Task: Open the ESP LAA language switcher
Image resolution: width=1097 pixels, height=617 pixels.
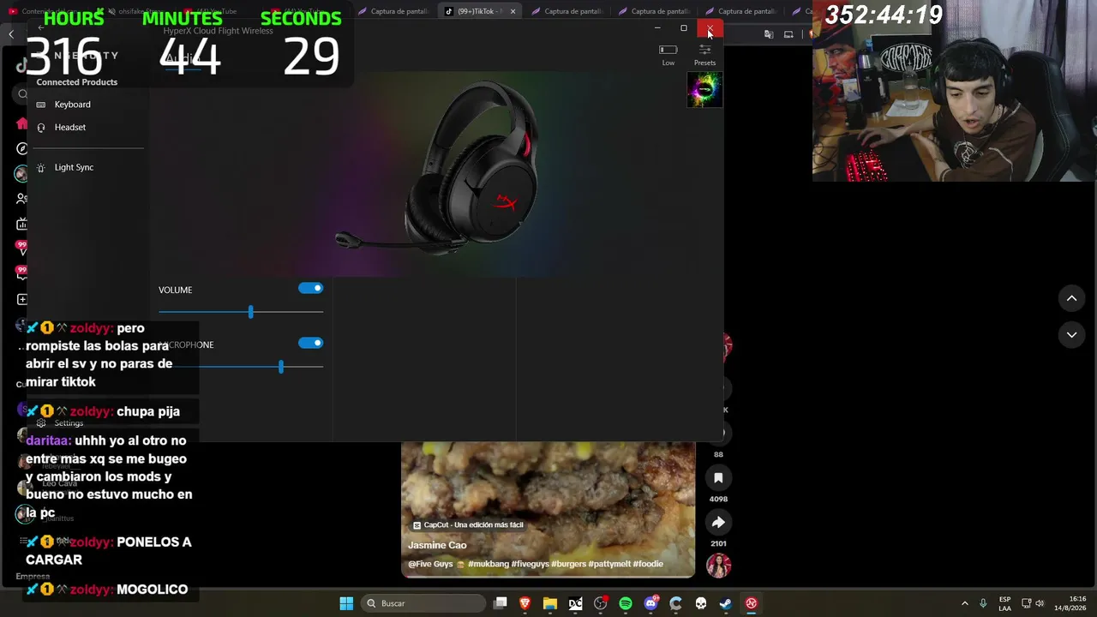Action: 1004,603
